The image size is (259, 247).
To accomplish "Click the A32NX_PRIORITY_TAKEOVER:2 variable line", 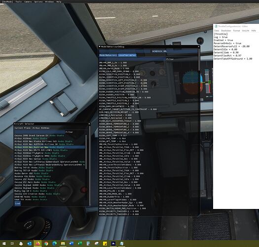I will coord(119,214).
